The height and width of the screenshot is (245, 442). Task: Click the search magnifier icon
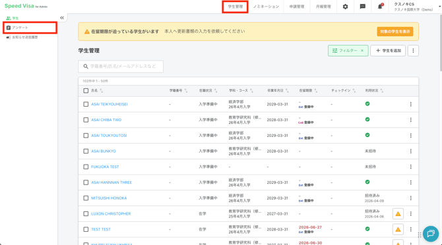(x=86, y=67)
